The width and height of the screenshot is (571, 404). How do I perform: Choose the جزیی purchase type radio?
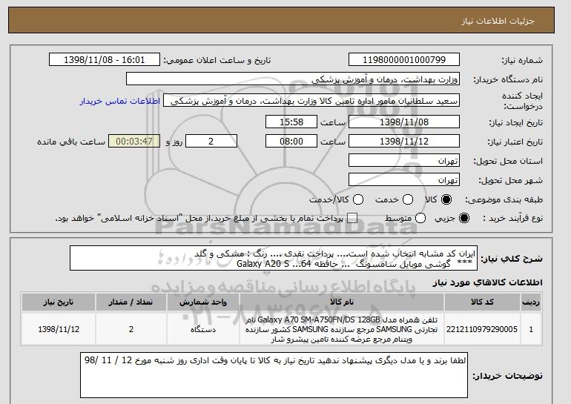tap(464, 218)
